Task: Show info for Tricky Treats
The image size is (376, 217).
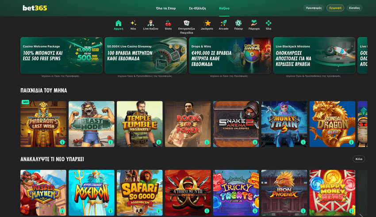Action: (255, 211)
